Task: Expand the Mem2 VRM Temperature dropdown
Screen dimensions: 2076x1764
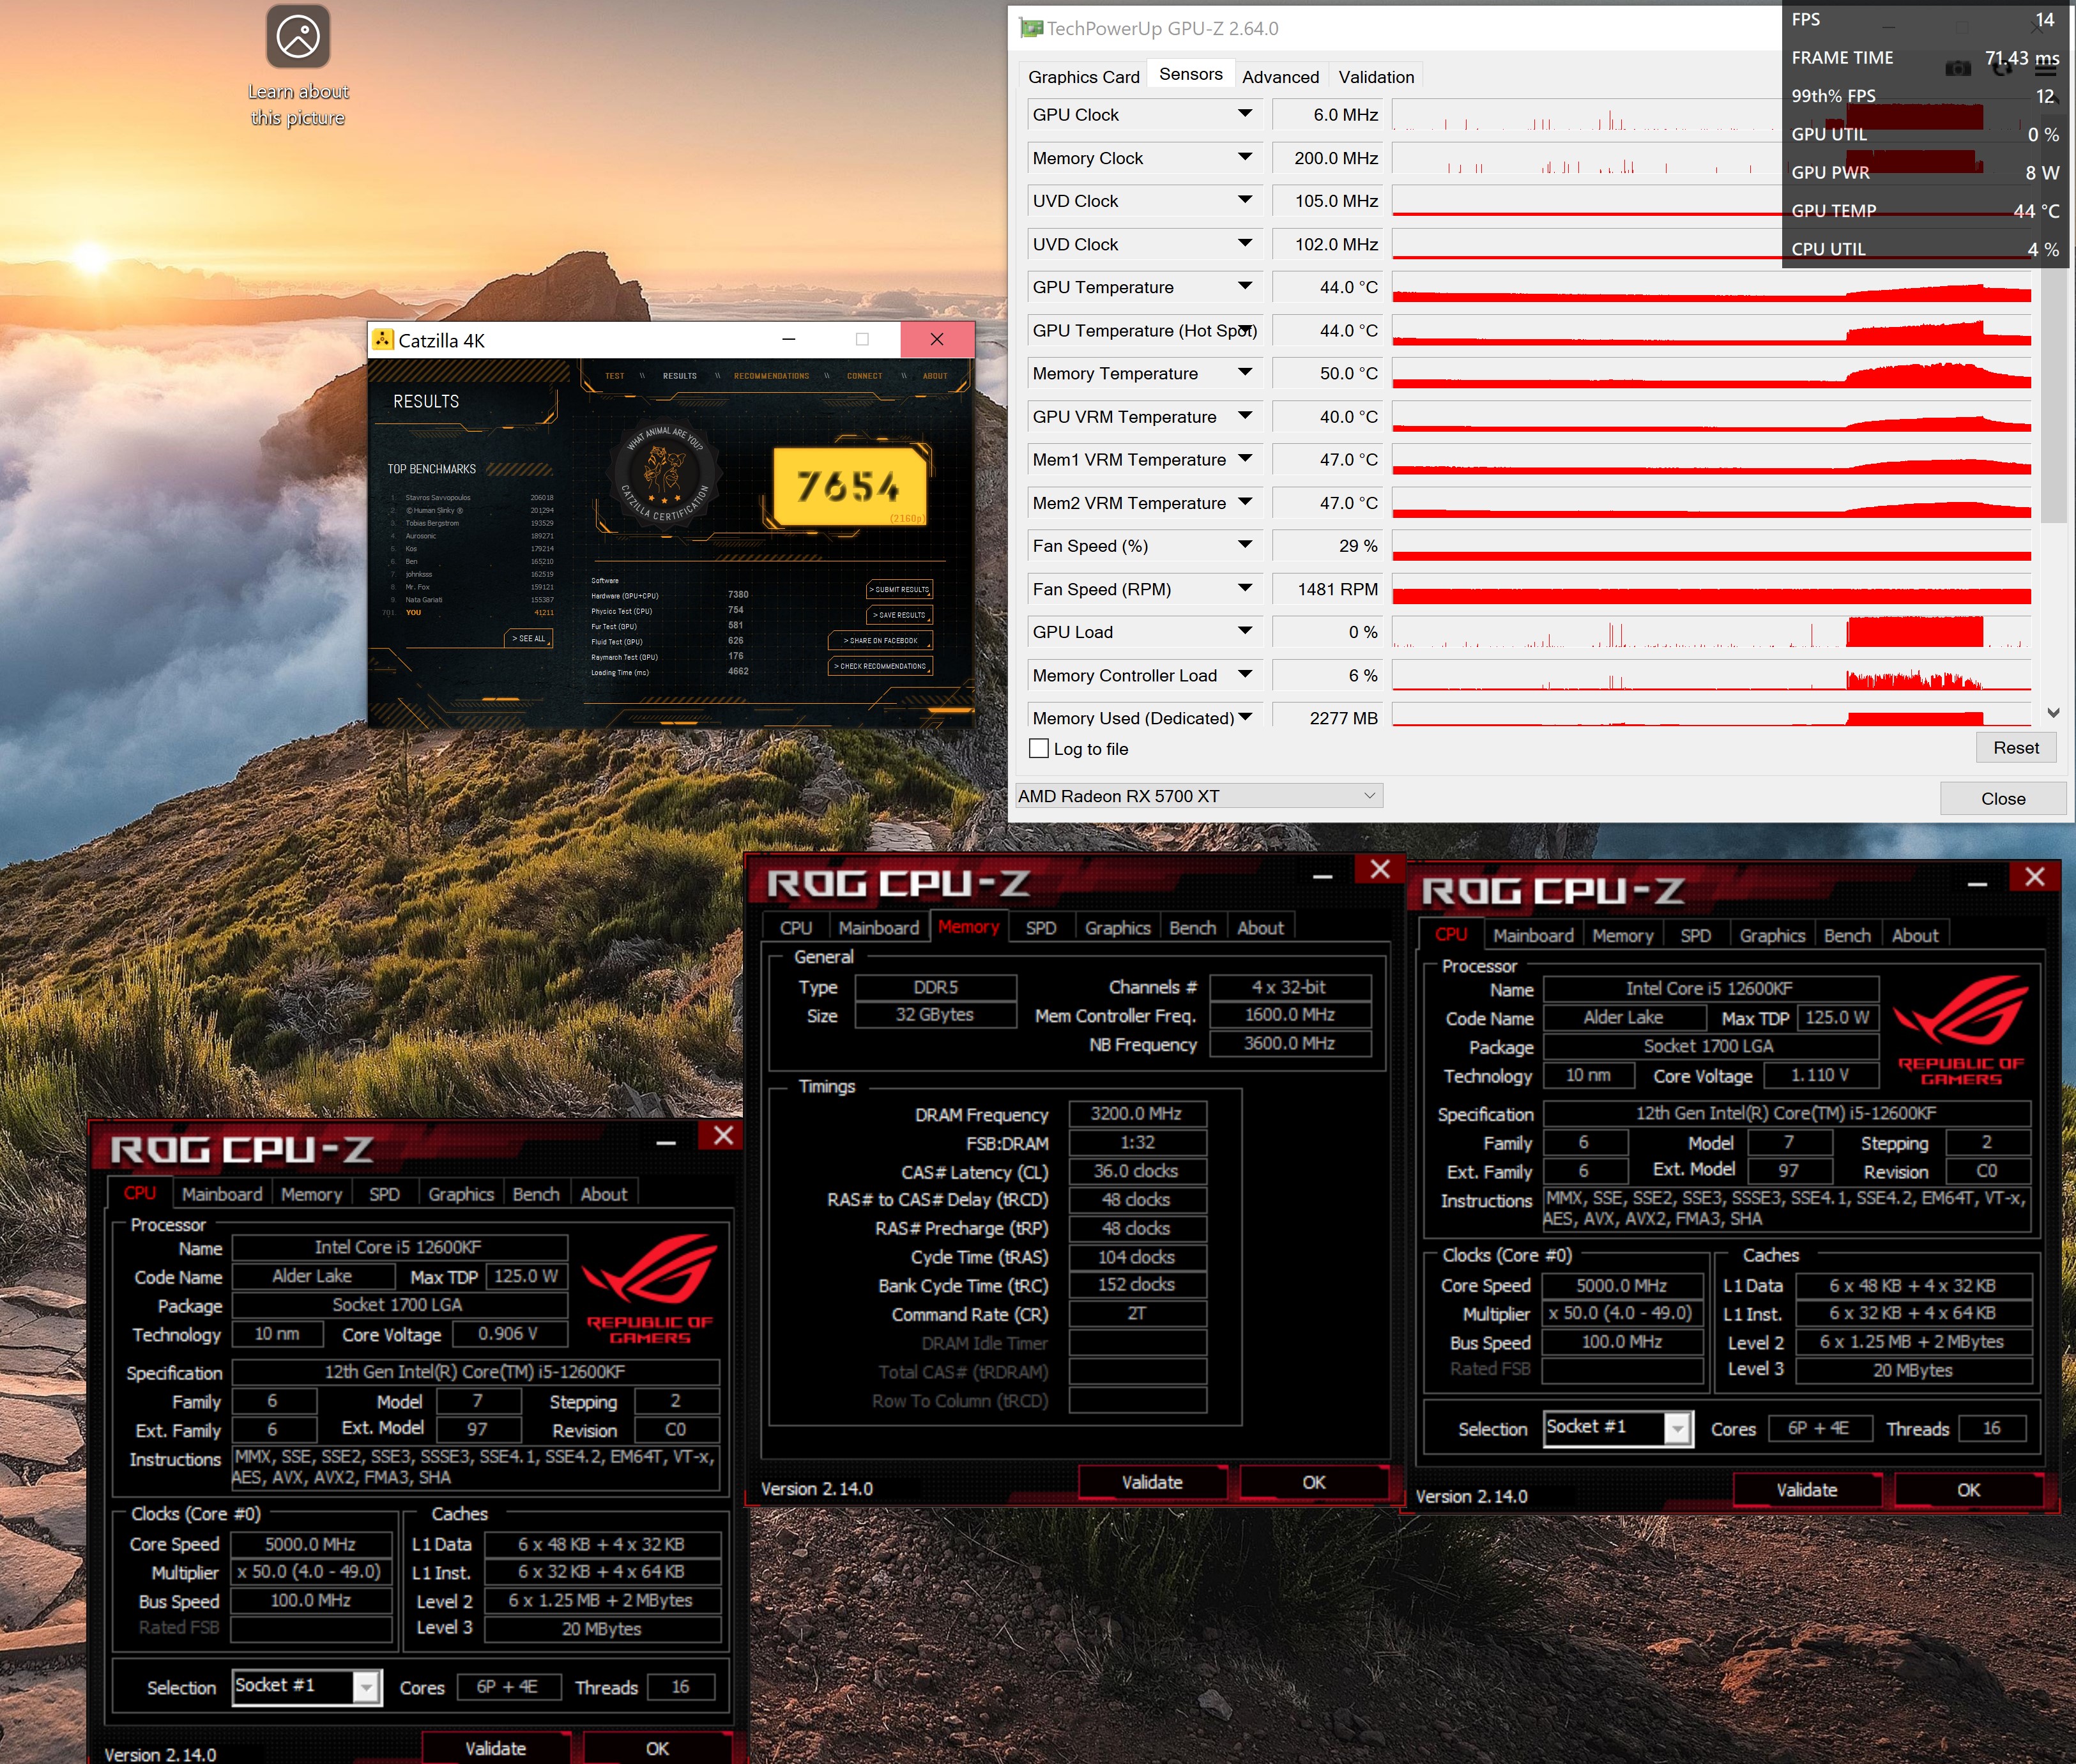Action: [1245, 501]
